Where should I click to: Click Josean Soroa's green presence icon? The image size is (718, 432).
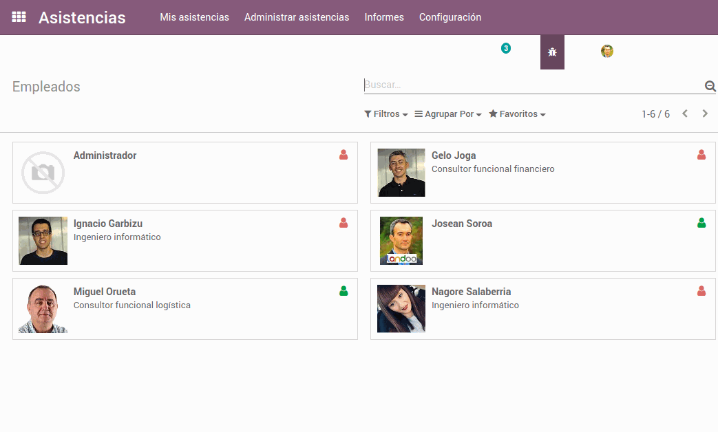(x=701, y=223)
